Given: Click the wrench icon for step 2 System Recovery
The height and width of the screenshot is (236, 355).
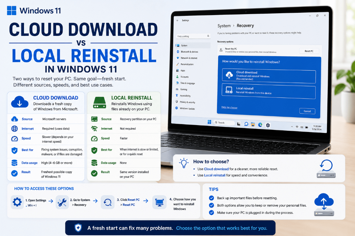Looking at the screenshot, I should [62, 202].
